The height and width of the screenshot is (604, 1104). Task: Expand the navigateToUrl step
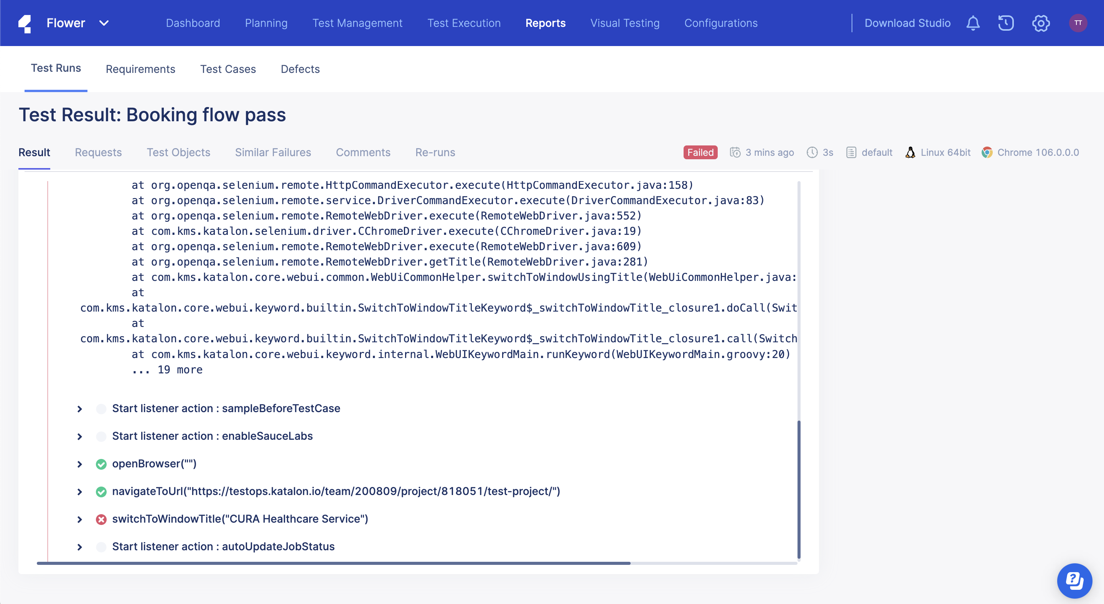(80, 492)
